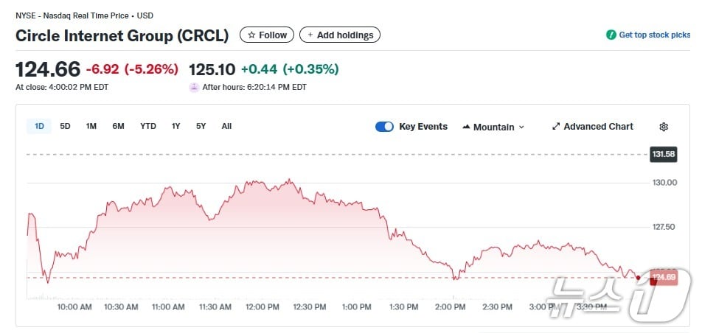This screenshot has height=333, width=702.
Task: Select the 1M time range
Action: pos(91,126)
